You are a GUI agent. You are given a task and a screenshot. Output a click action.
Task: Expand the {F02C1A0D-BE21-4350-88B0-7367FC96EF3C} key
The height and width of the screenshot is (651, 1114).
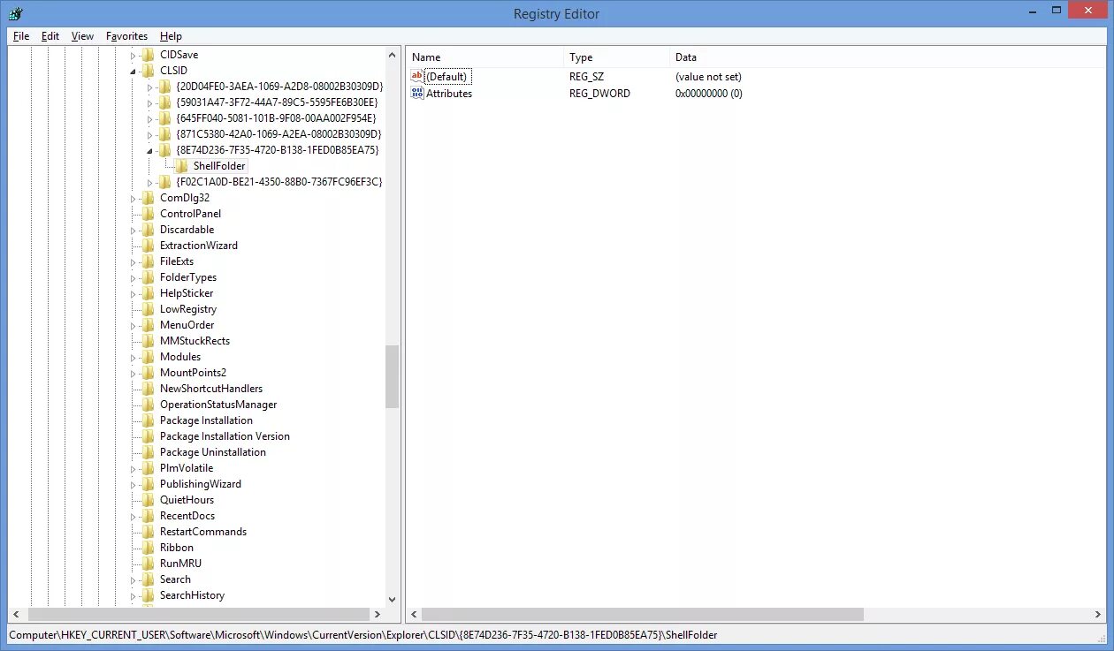tap(149, 182)
